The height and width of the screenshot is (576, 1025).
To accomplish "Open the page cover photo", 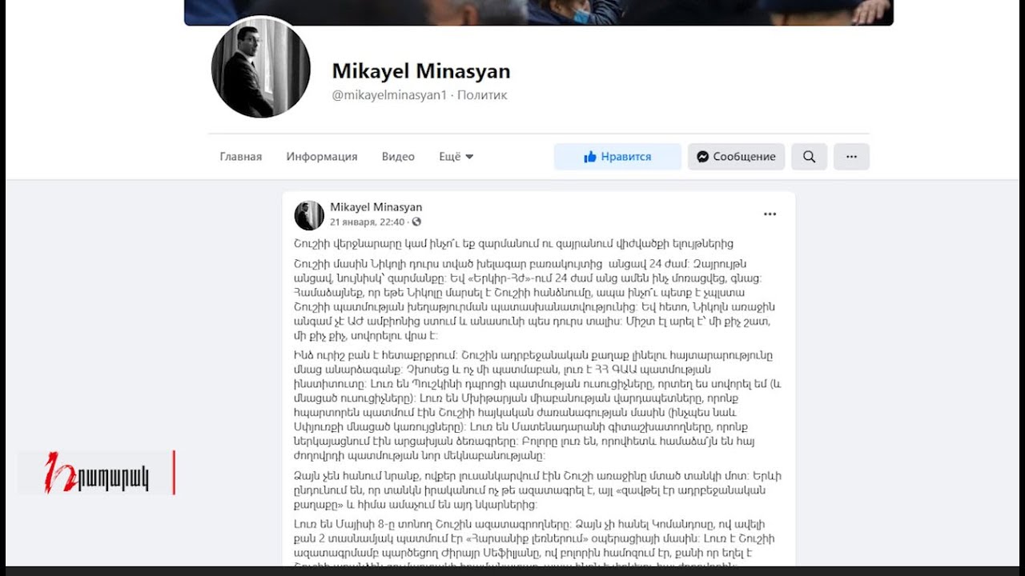I will 539,12.
